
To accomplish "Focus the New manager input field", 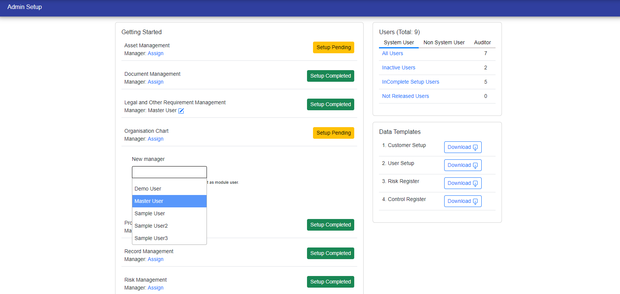I will [169, 172].
